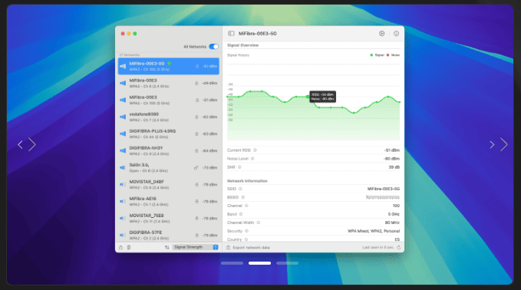Click info icon beside Channel Width
This screenshot has height=290, width=521.
[258, 222]
